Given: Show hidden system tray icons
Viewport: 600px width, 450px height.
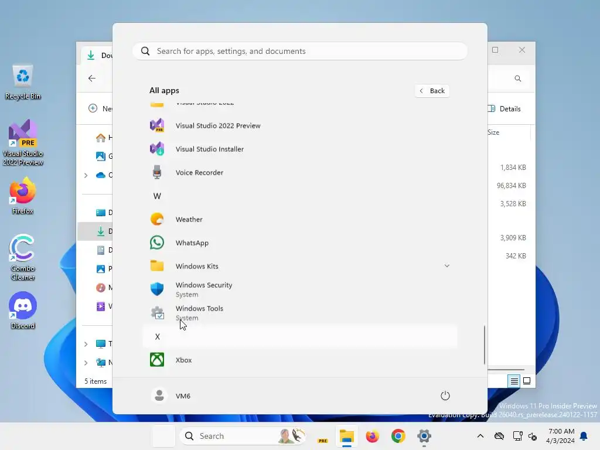Looking at the screenshot, I should pos(480,436).
